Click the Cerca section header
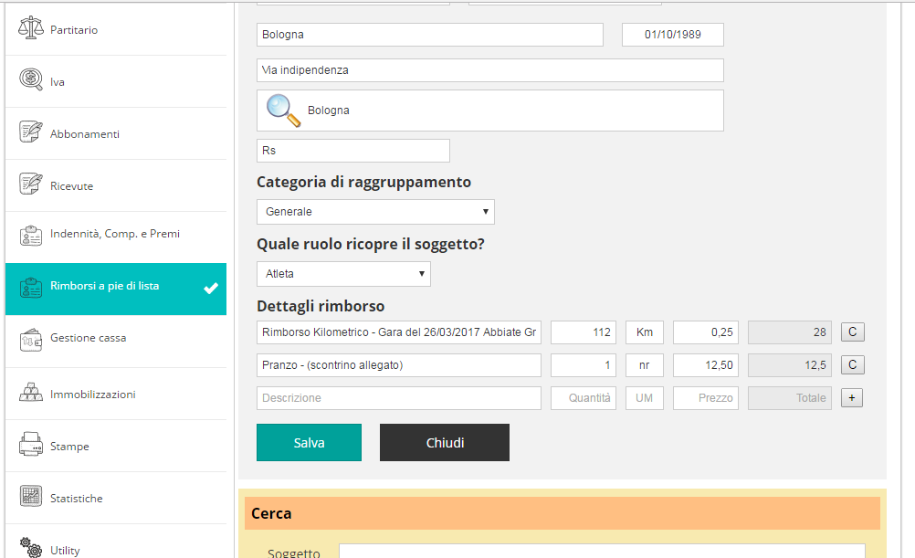 point(562,513)
